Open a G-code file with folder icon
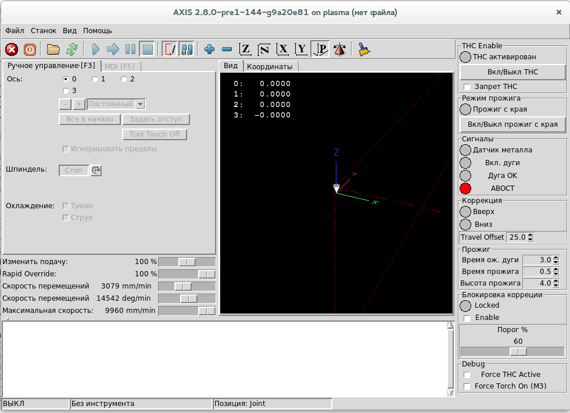Viewport: 570px width, 413px height. (x=53, y=49)
